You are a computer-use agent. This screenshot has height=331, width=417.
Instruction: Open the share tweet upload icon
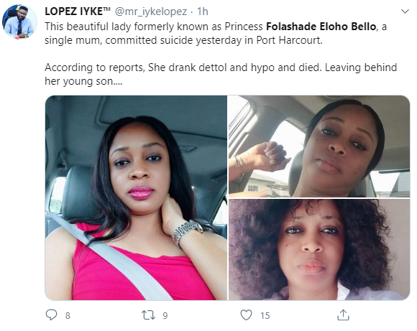[x=343, y=314]
